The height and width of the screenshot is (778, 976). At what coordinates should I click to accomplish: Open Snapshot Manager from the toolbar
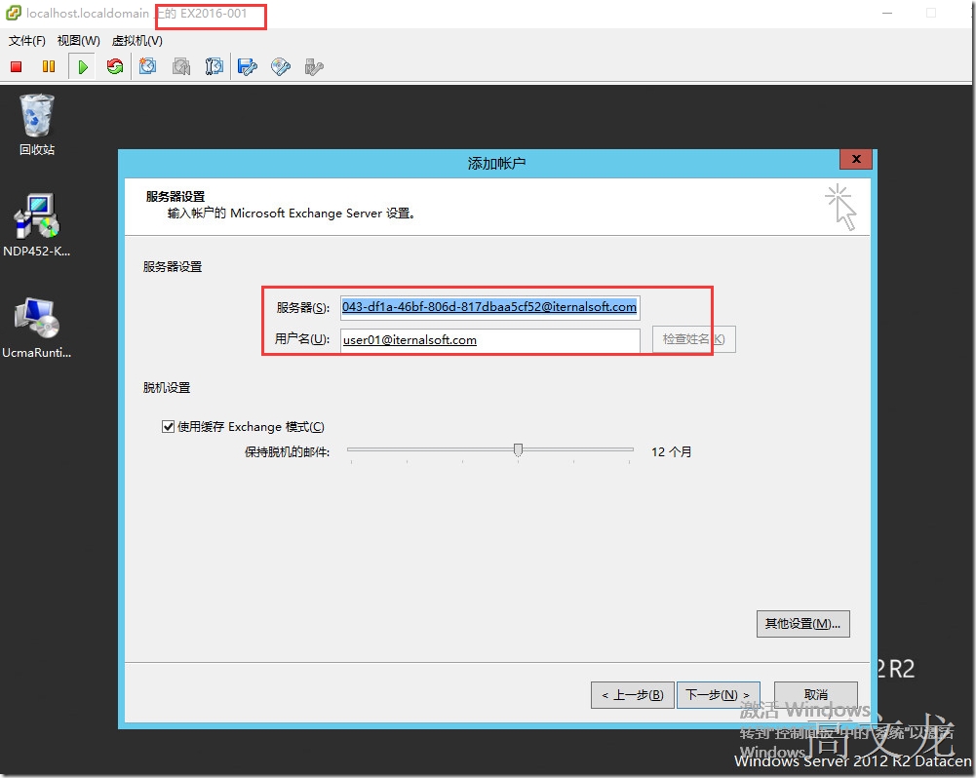pyautogui.click(x=215, y=66)
